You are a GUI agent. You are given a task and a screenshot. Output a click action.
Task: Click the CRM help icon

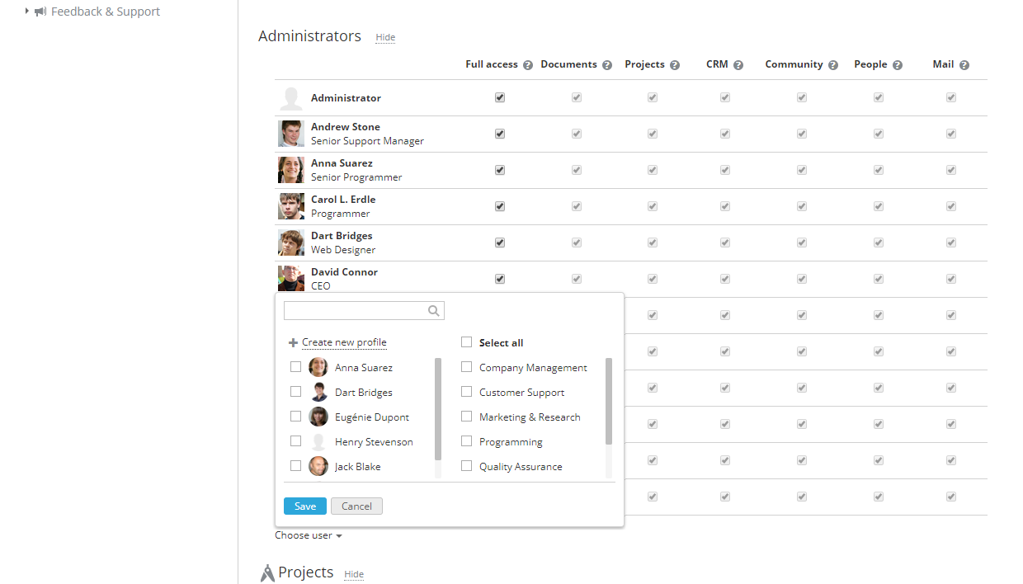tap(738, 64)
